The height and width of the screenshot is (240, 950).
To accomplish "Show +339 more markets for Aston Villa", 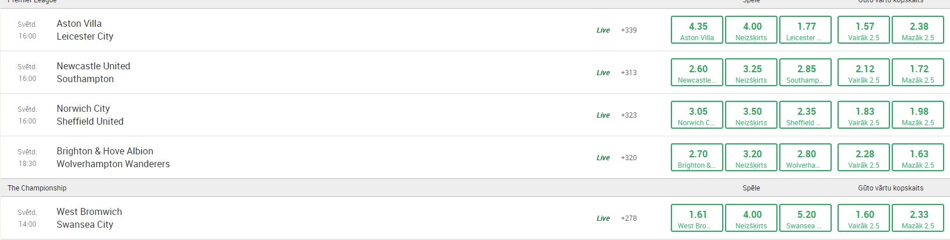I will (x=629, y=30).
